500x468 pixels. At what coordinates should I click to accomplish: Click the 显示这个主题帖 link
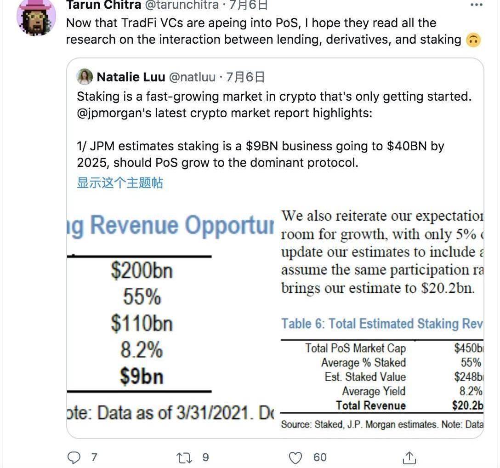point(119,183)
